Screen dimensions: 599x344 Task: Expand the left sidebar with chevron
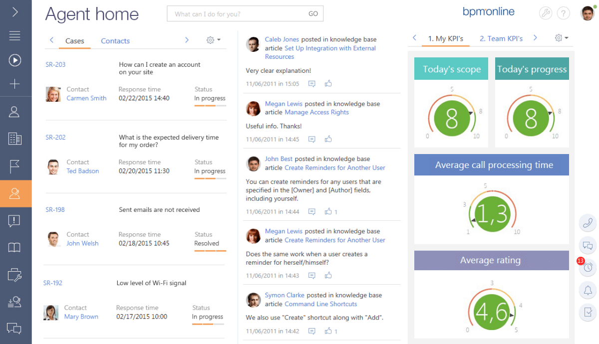coord(15,11)
